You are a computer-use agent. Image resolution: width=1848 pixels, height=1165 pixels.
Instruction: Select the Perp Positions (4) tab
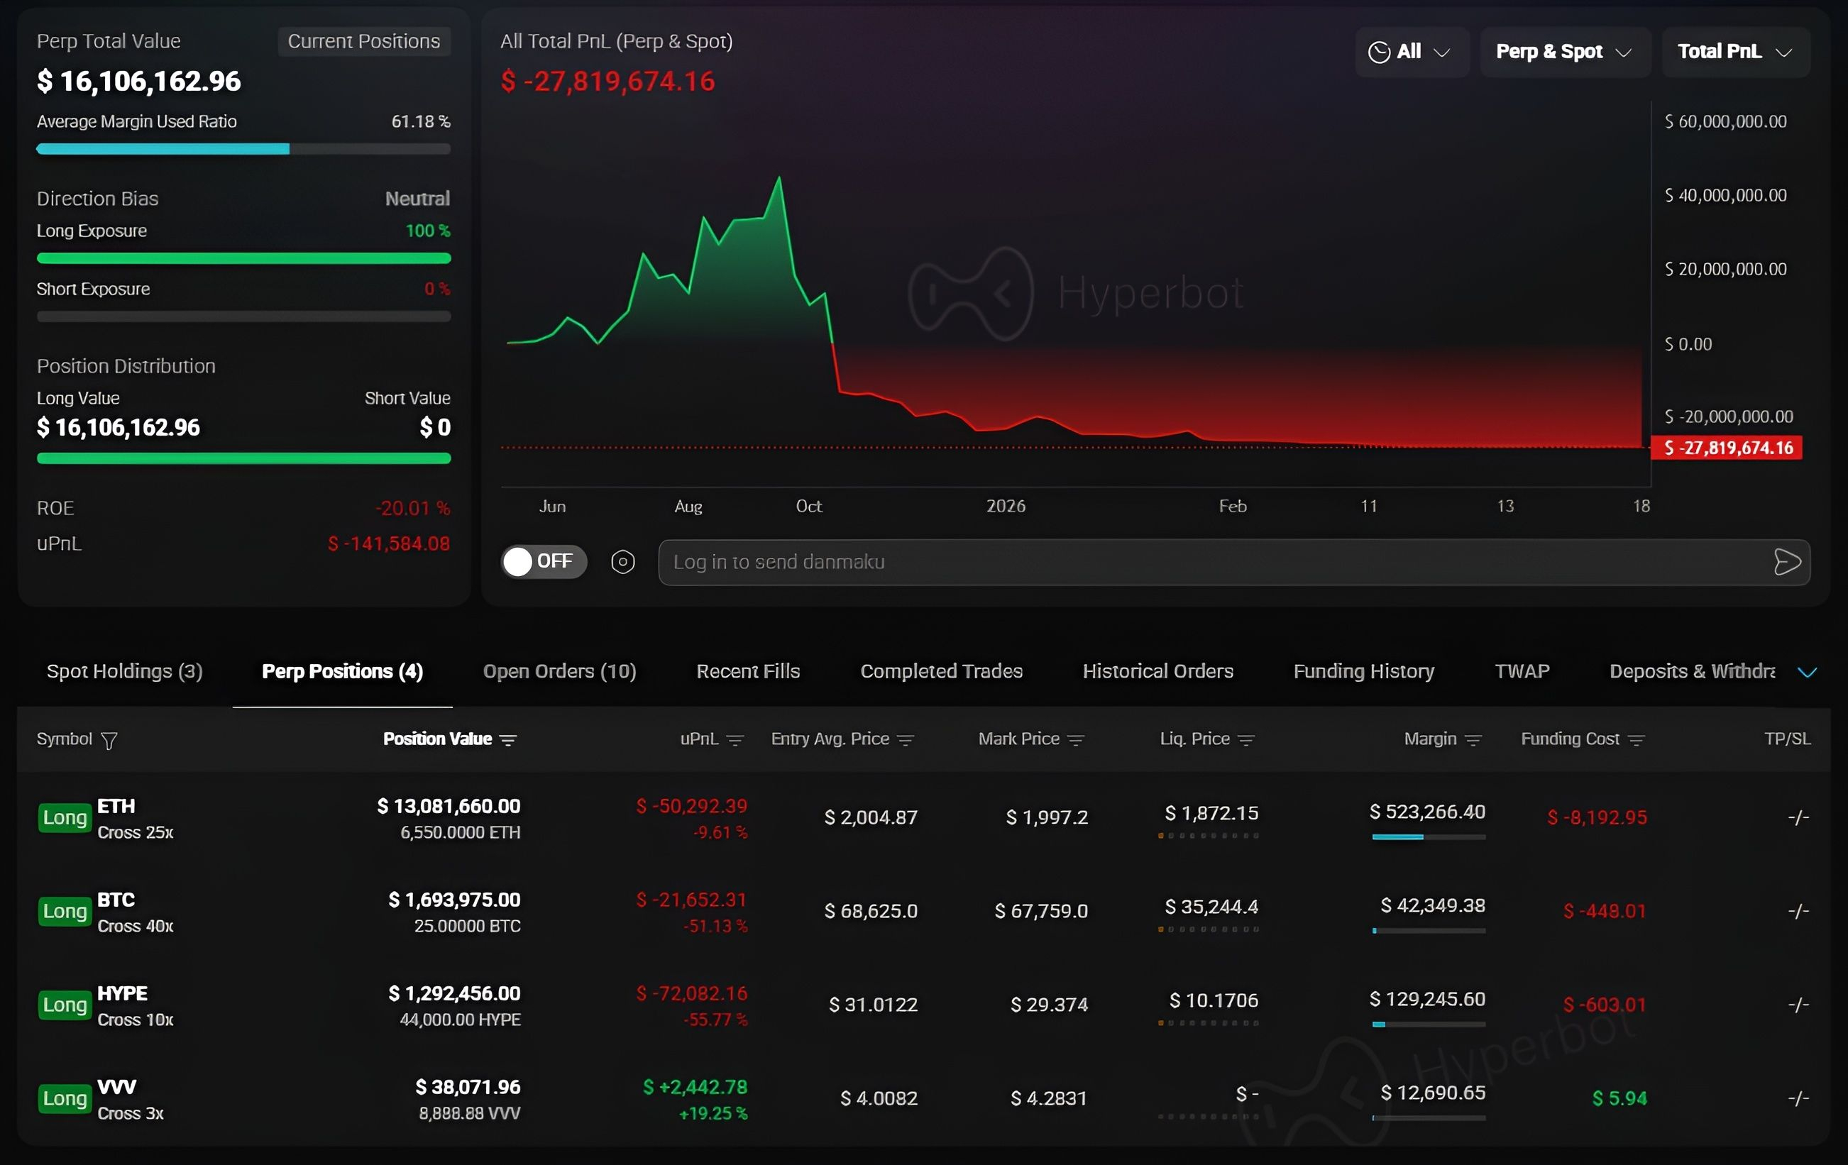coord(342,671)
